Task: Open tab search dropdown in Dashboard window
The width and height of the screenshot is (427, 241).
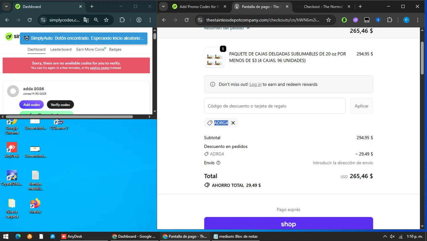Action: pos(6,6)
